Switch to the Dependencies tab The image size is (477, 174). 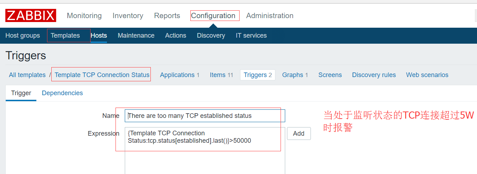(62, 93)
